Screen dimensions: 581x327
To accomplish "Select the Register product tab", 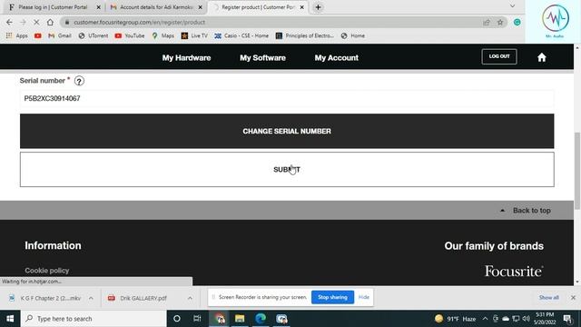I will coord(258,7).
